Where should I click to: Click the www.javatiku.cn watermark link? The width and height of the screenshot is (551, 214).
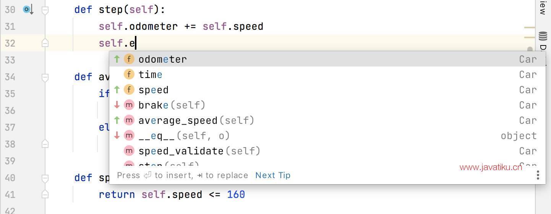click(491, 167)
